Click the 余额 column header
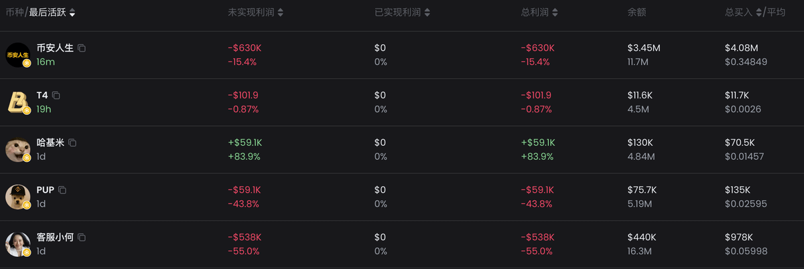The image size is (804, 269). click(636, 13)
